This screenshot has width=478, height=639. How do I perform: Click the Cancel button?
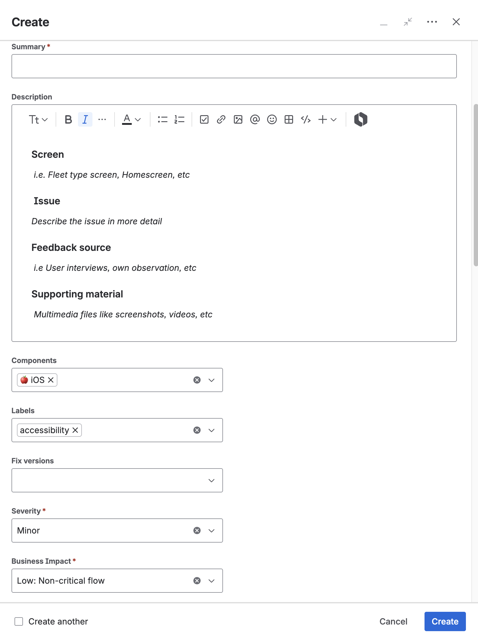click(x=393, y=621)
